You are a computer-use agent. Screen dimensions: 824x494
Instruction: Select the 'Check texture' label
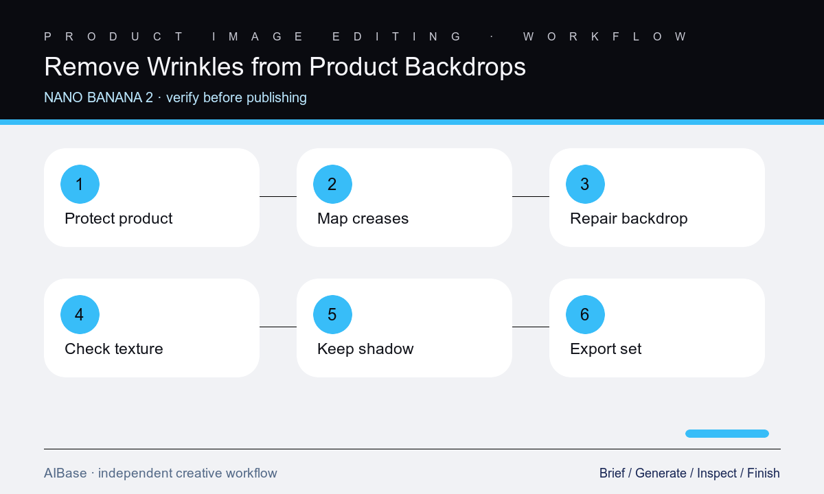[x=114, y=349]
